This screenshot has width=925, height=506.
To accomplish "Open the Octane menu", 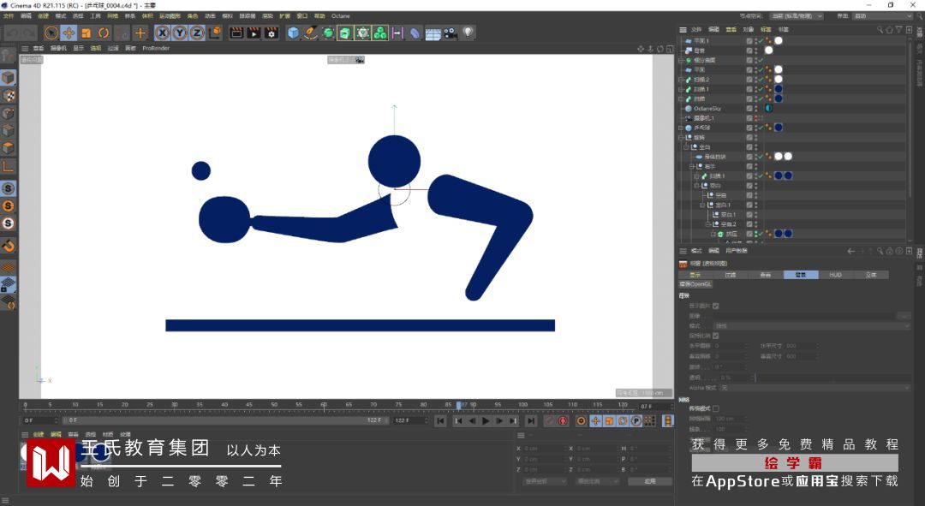I will (x=340, y=16).
